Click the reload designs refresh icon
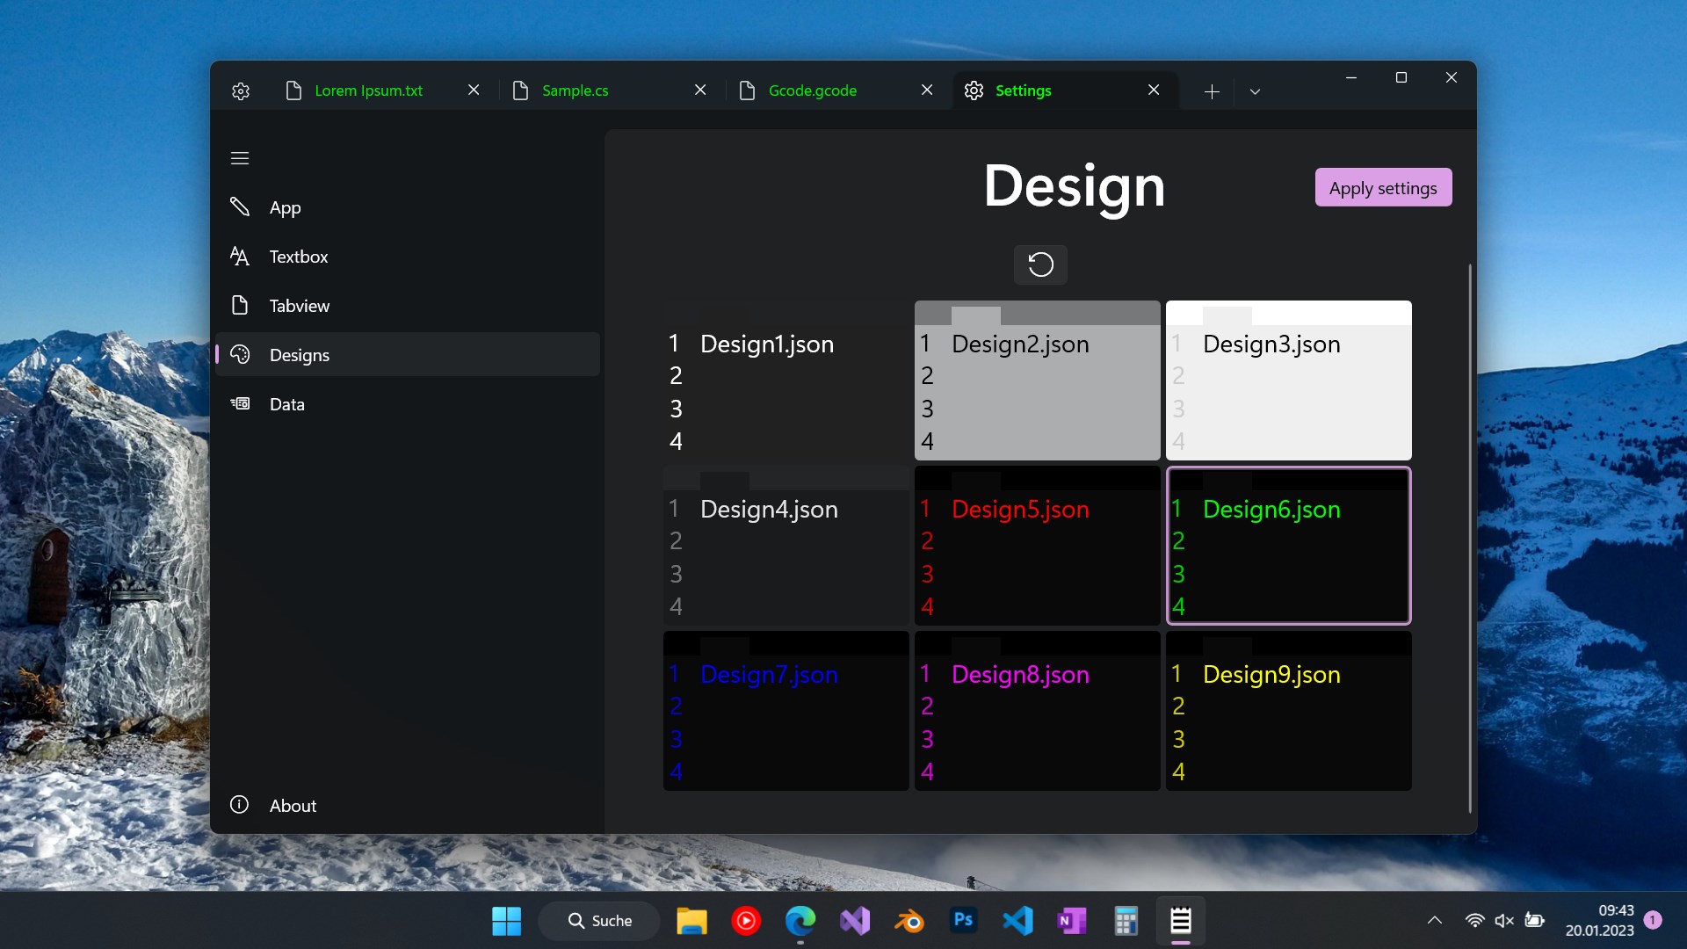The image size is (1687, 949). (x=1040, y=264)
